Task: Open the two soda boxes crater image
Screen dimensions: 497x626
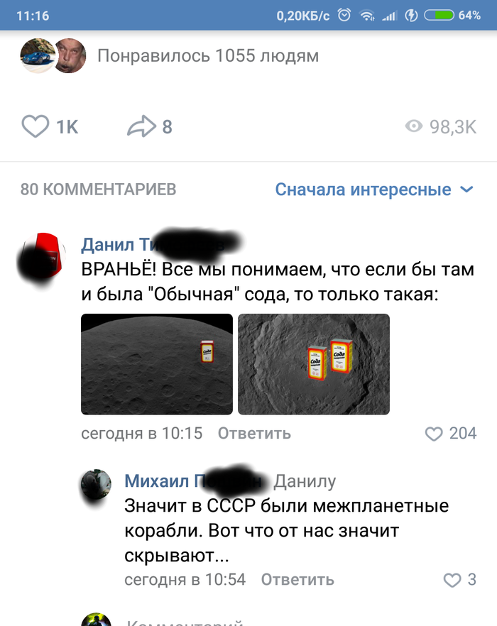Action: click(314, 364)
